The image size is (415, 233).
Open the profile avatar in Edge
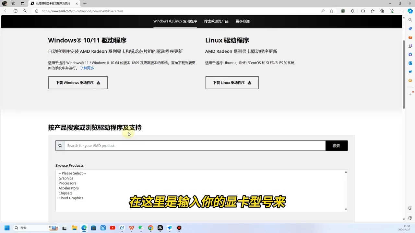click(5, 3)
